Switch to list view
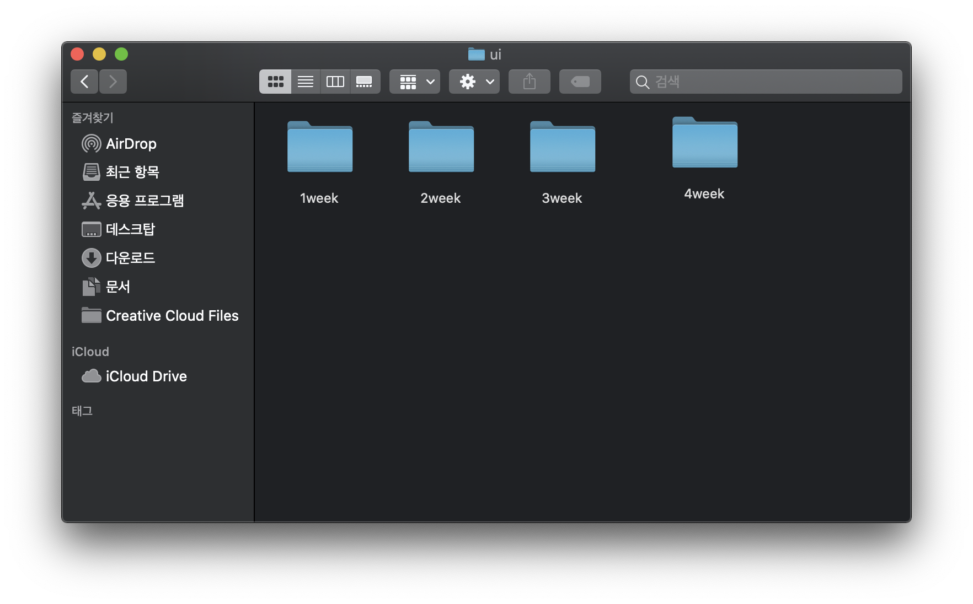This screenshot has width=973, height=604. click(x=306, y=82)
